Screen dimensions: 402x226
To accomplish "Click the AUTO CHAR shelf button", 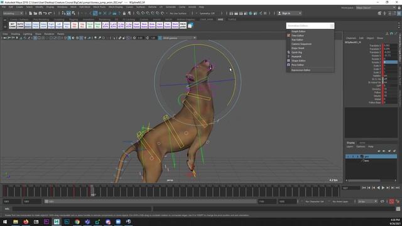I will click(x=20, y=25).
